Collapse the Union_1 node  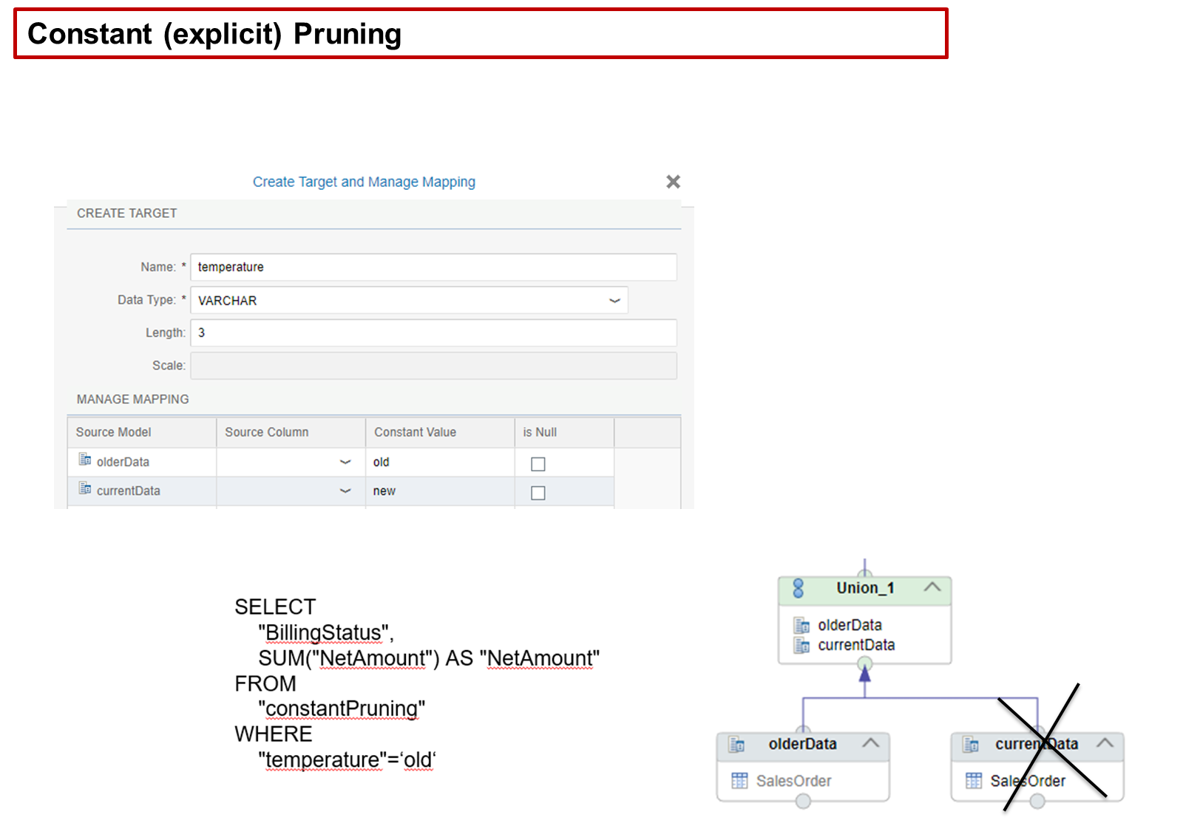click(x=932, y=587)
